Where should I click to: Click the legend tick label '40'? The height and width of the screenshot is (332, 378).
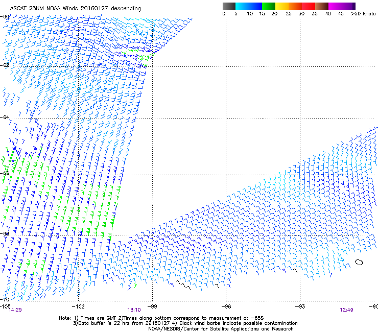[328, 13]
